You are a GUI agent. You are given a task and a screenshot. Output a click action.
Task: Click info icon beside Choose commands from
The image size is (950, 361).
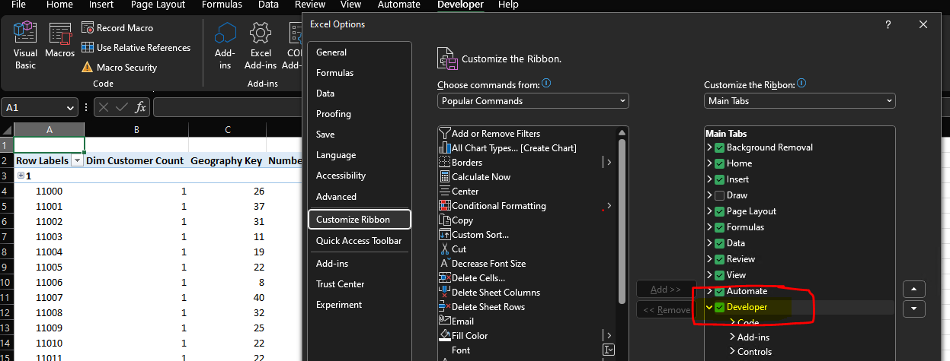point(546,84)
